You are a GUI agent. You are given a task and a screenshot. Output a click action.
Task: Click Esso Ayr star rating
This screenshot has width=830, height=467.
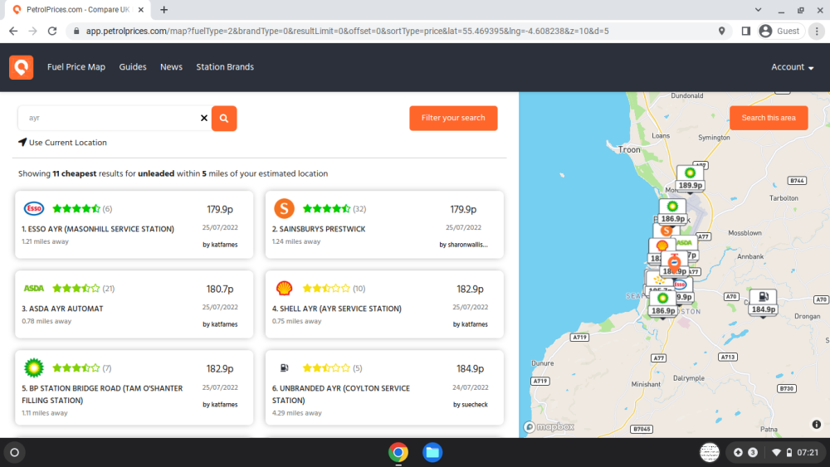click(x=76, y=209)
